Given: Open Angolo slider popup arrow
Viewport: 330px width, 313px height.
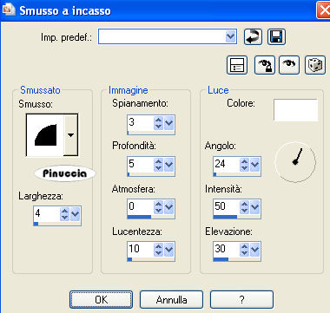Looking at the screenshot, I should point(254,165).
